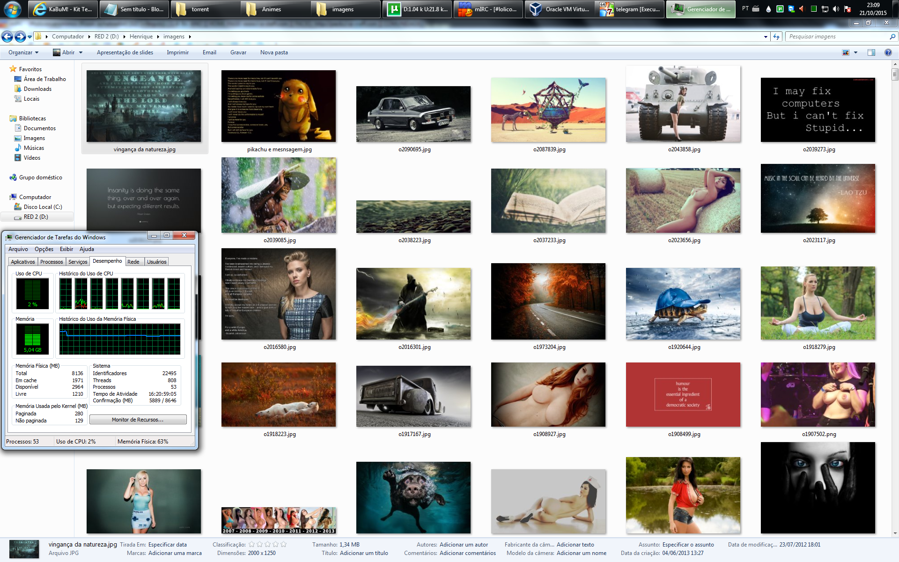
Task: Click Gravar in Explorer toolbar
Action: click(238, 52)
